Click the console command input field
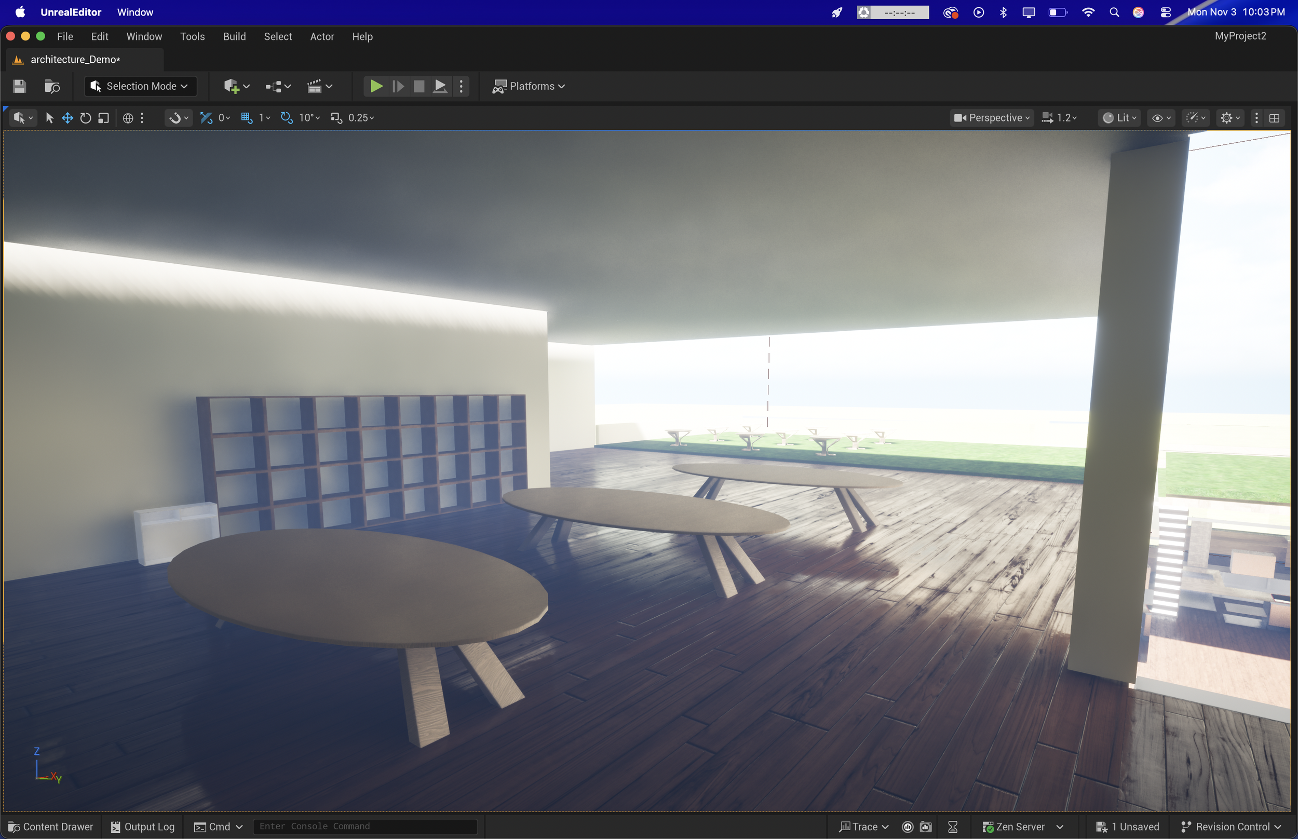The height and width of the screenshot is (839, 1298). tap(365, 827)
